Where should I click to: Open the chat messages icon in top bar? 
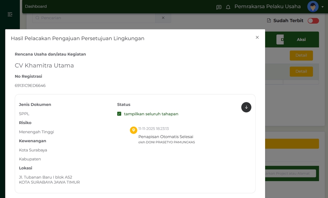click(x=219, y=6)
